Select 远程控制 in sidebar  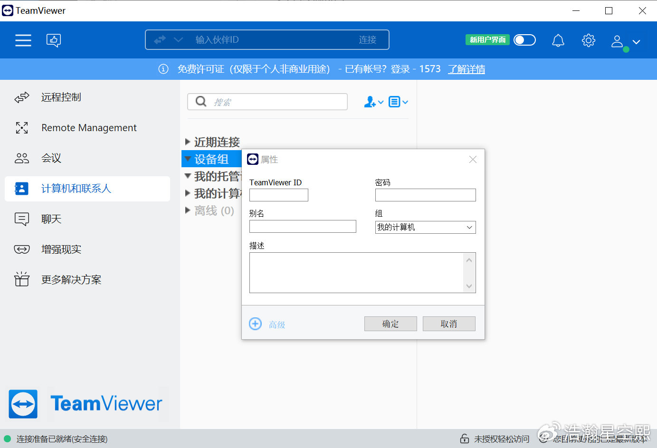coord(87,97)
